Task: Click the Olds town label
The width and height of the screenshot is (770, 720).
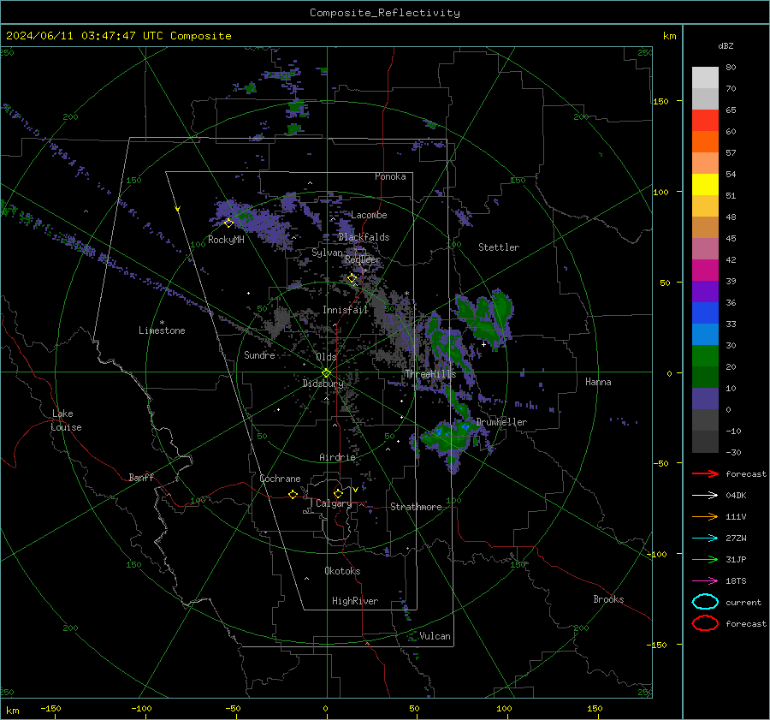Action: tap(326, 357)
